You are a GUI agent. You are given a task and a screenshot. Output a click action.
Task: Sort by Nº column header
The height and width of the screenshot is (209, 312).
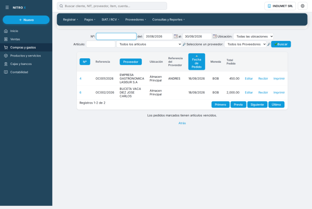(85, 62)
